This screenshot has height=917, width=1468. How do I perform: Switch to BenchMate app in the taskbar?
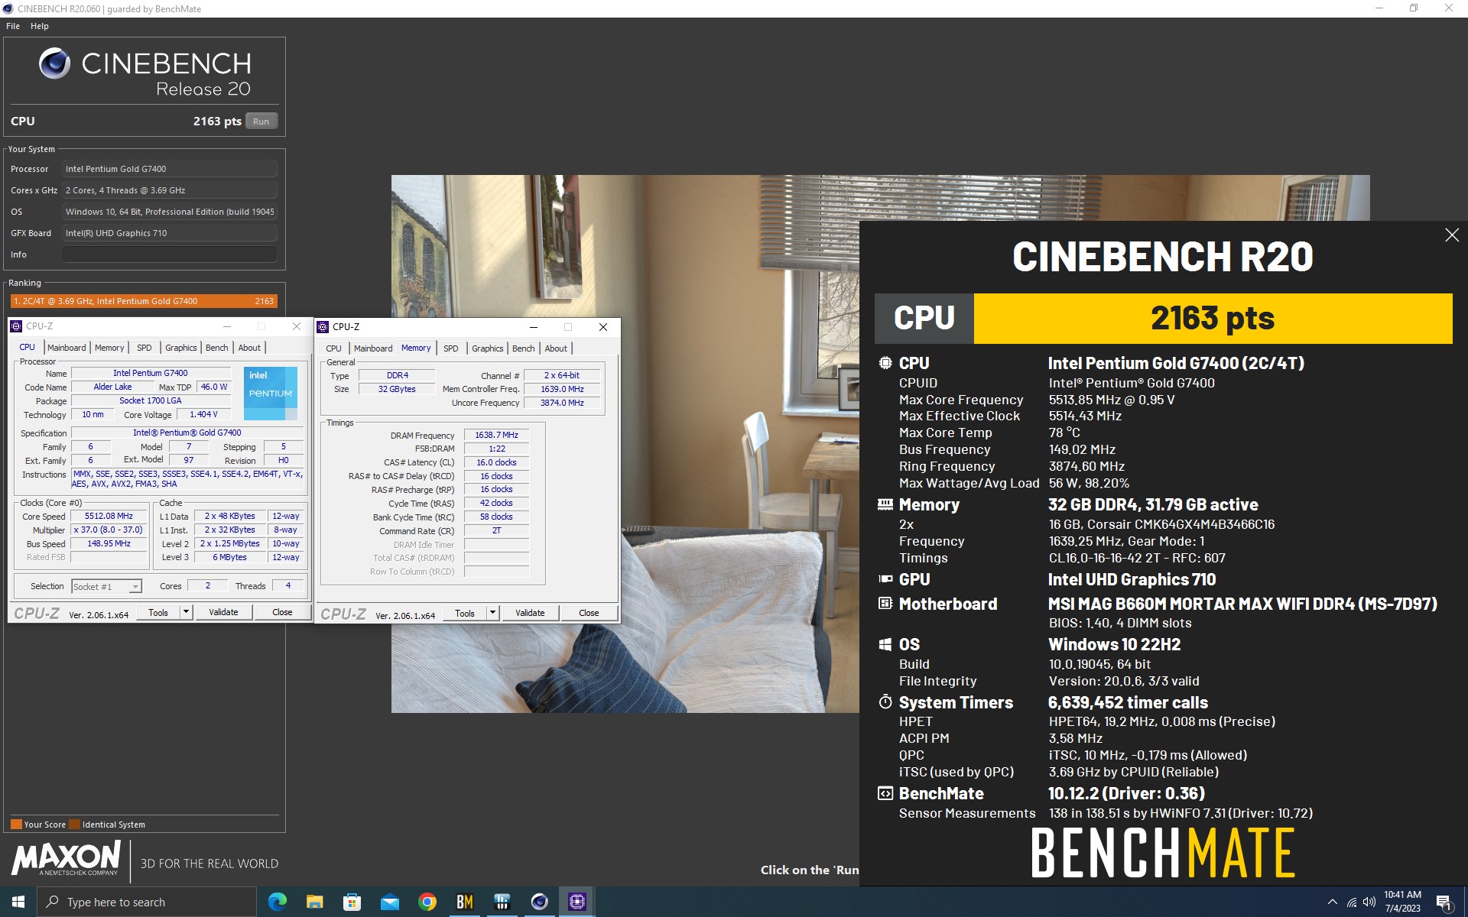(464, 902)
